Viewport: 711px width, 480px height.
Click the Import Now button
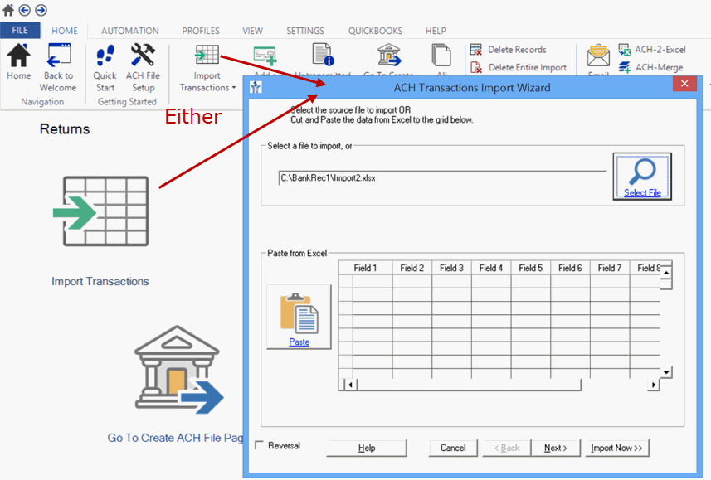coord(616,448)
